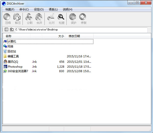The image size is (153, 133).
Task: Click the 解压 (extract) toolbar icon
Action: 17,17
